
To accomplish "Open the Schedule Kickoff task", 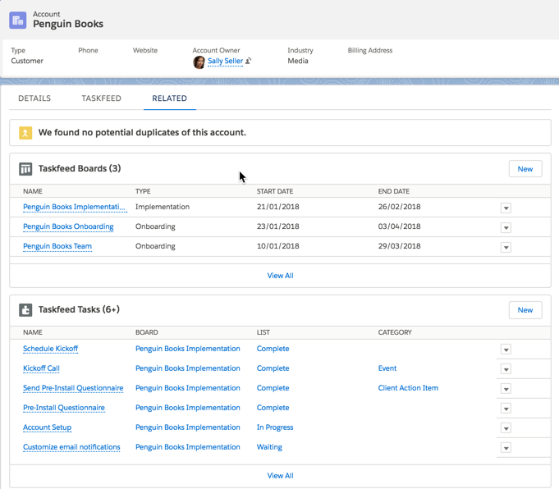I will point(51,349).
